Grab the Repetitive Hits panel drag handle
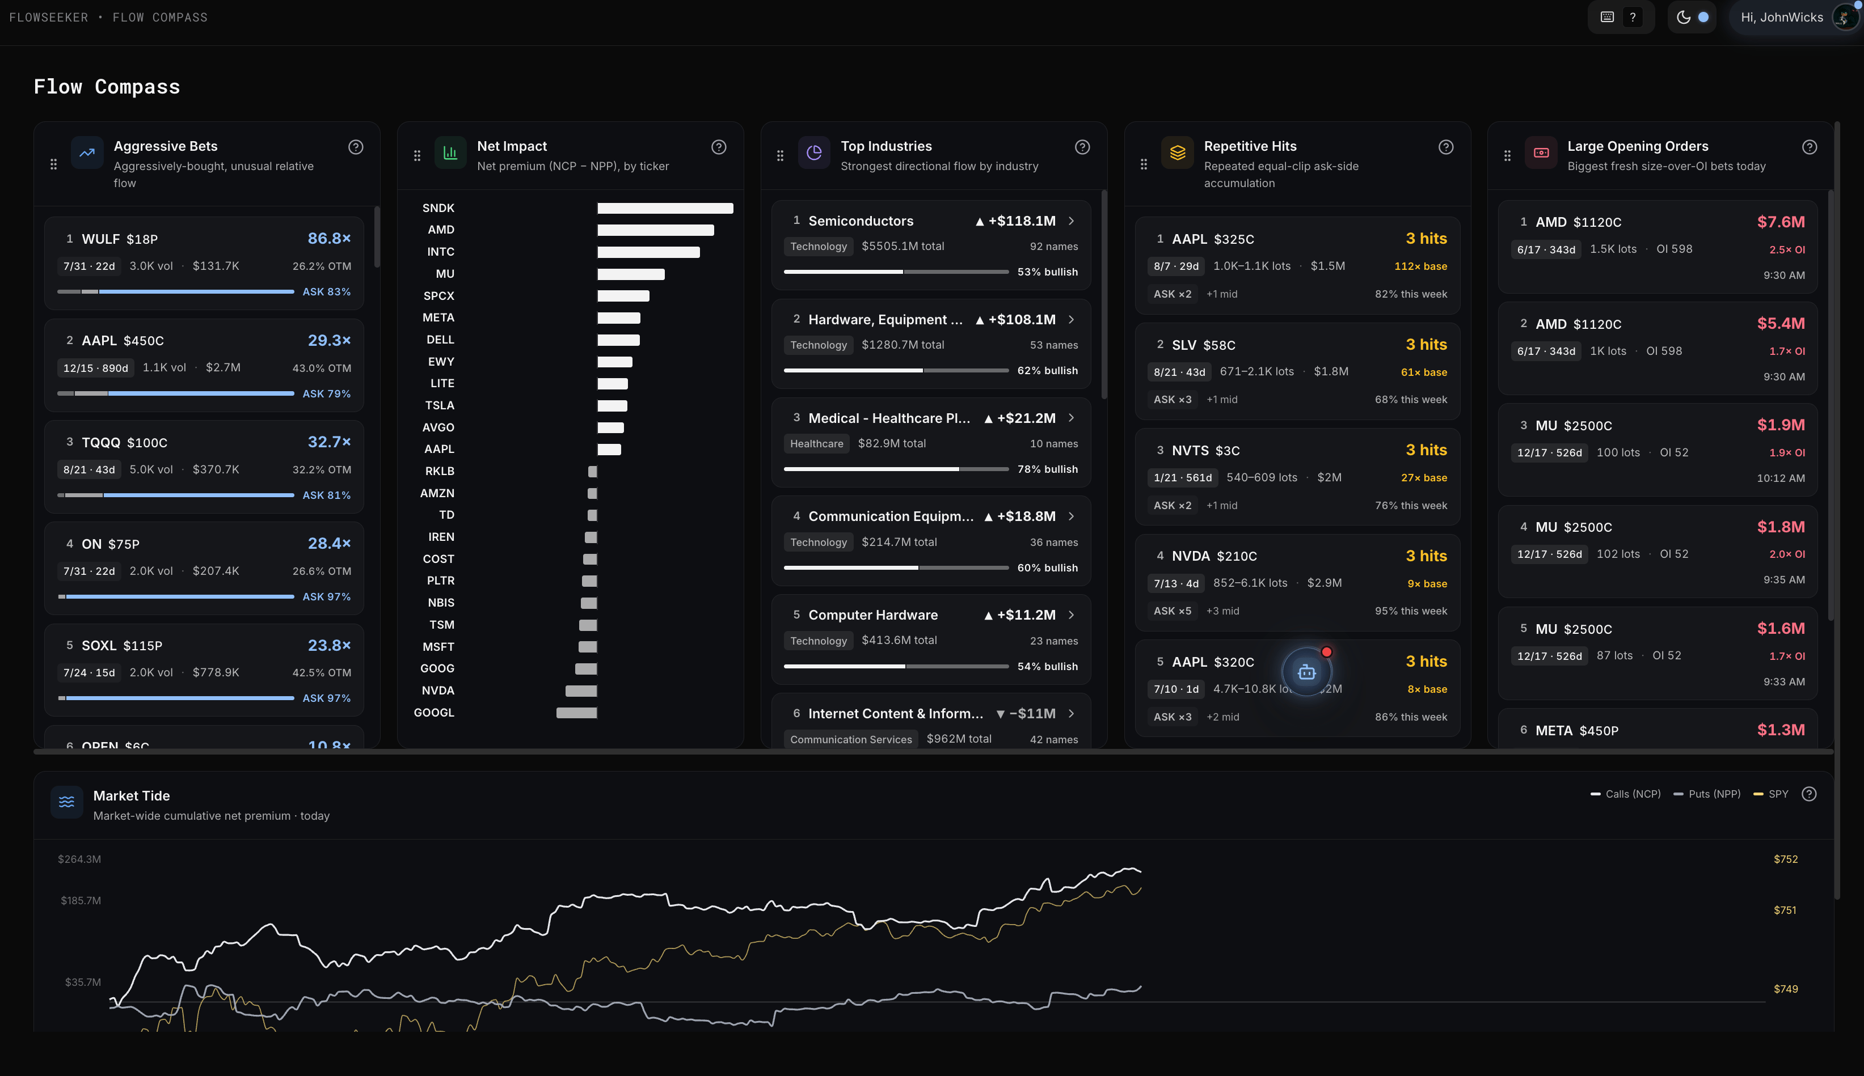Viewport: 1864px width, 1076px height. 1144,164
